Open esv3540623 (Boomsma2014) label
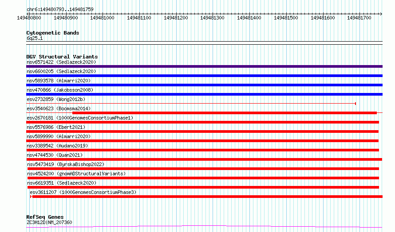Screen dimensions: 395x232 [x=59, y=108]
